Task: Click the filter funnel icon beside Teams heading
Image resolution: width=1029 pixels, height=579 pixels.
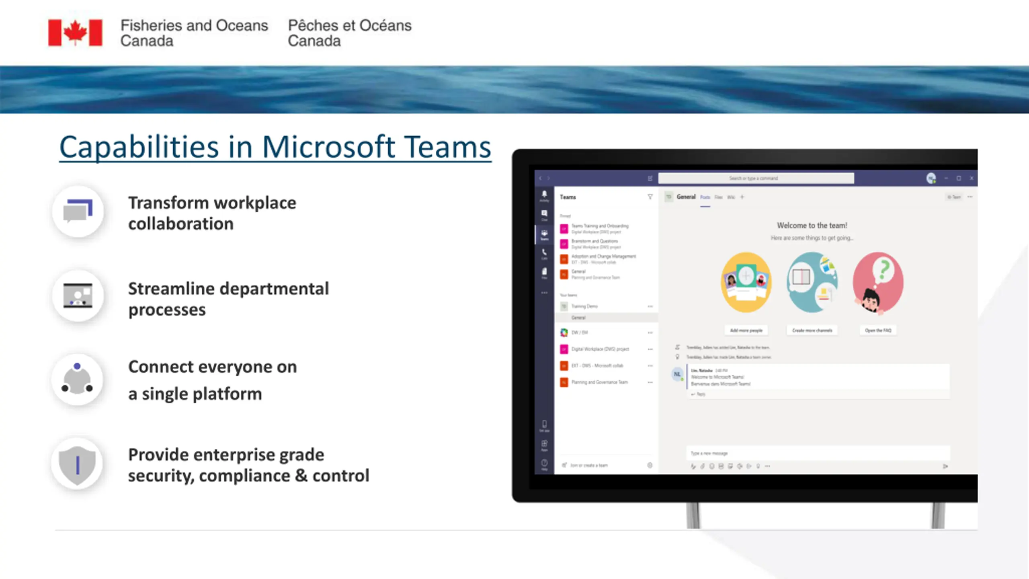Action: (x=650, y=197)
